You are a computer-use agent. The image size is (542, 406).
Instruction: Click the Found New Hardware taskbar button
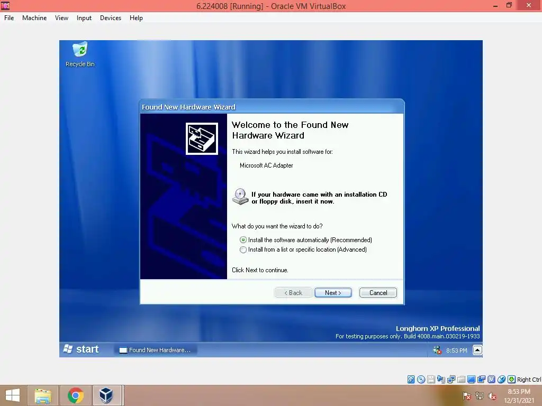click(x=156, y=350)
